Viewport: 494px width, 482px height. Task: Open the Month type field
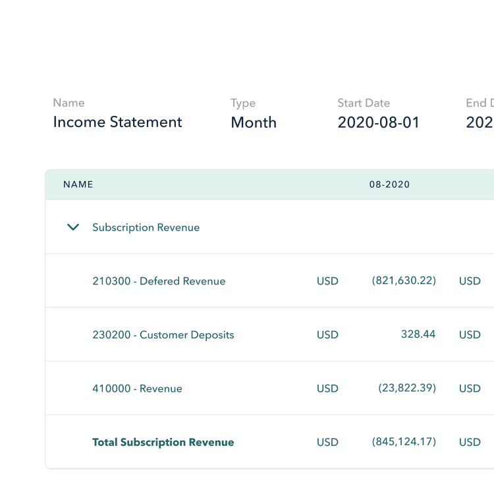coord(253,122)
